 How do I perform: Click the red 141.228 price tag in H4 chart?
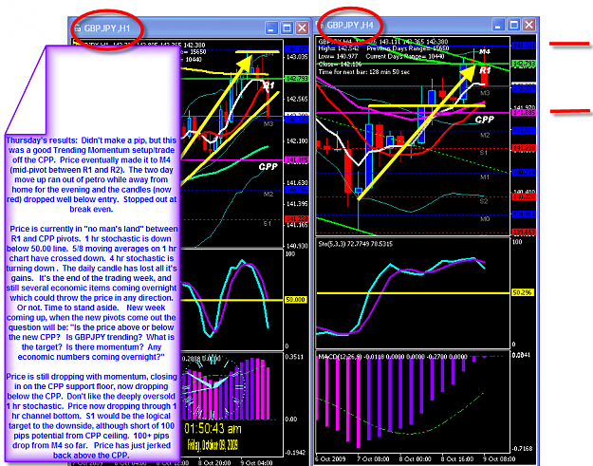524,148
